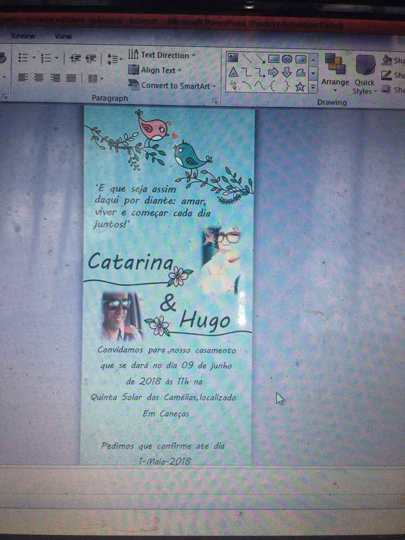Select the text box shape
405x540 pixels.
pos(233,58)
